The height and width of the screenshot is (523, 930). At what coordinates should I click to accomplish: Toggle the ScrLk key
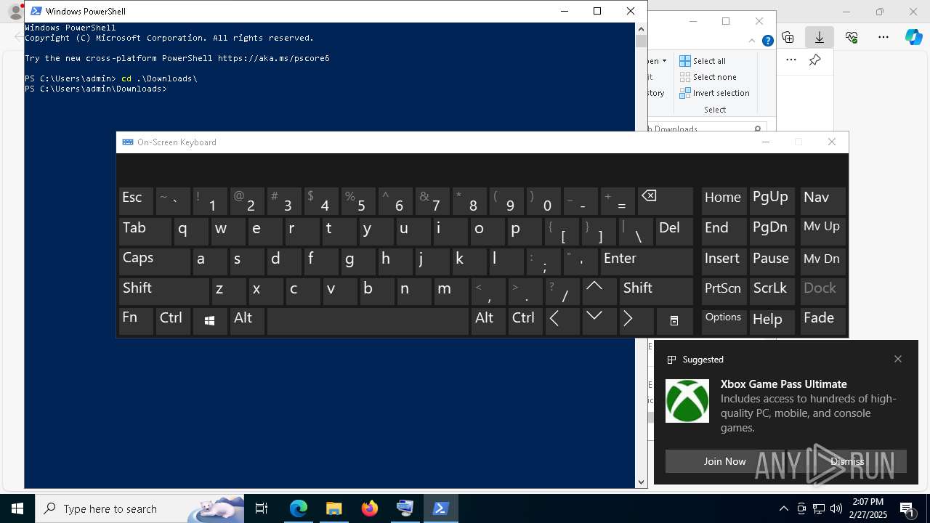coord(772,291)
